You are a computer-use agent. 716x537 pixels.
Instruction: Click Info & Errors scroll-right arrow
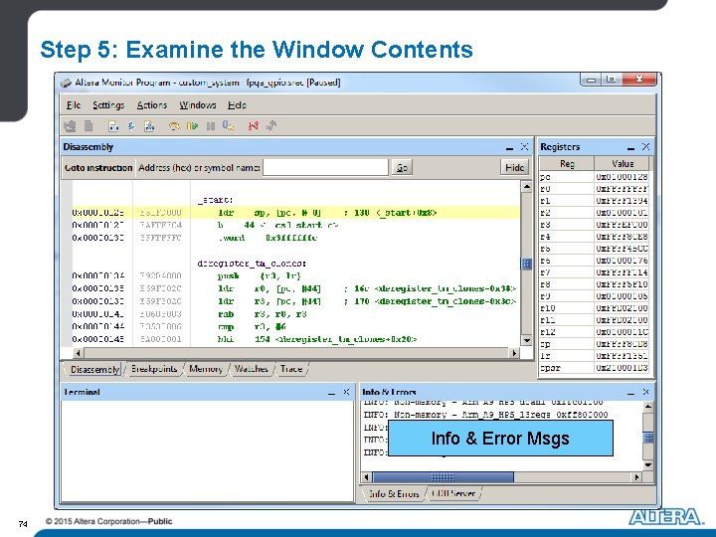click(x=636, y=477)
